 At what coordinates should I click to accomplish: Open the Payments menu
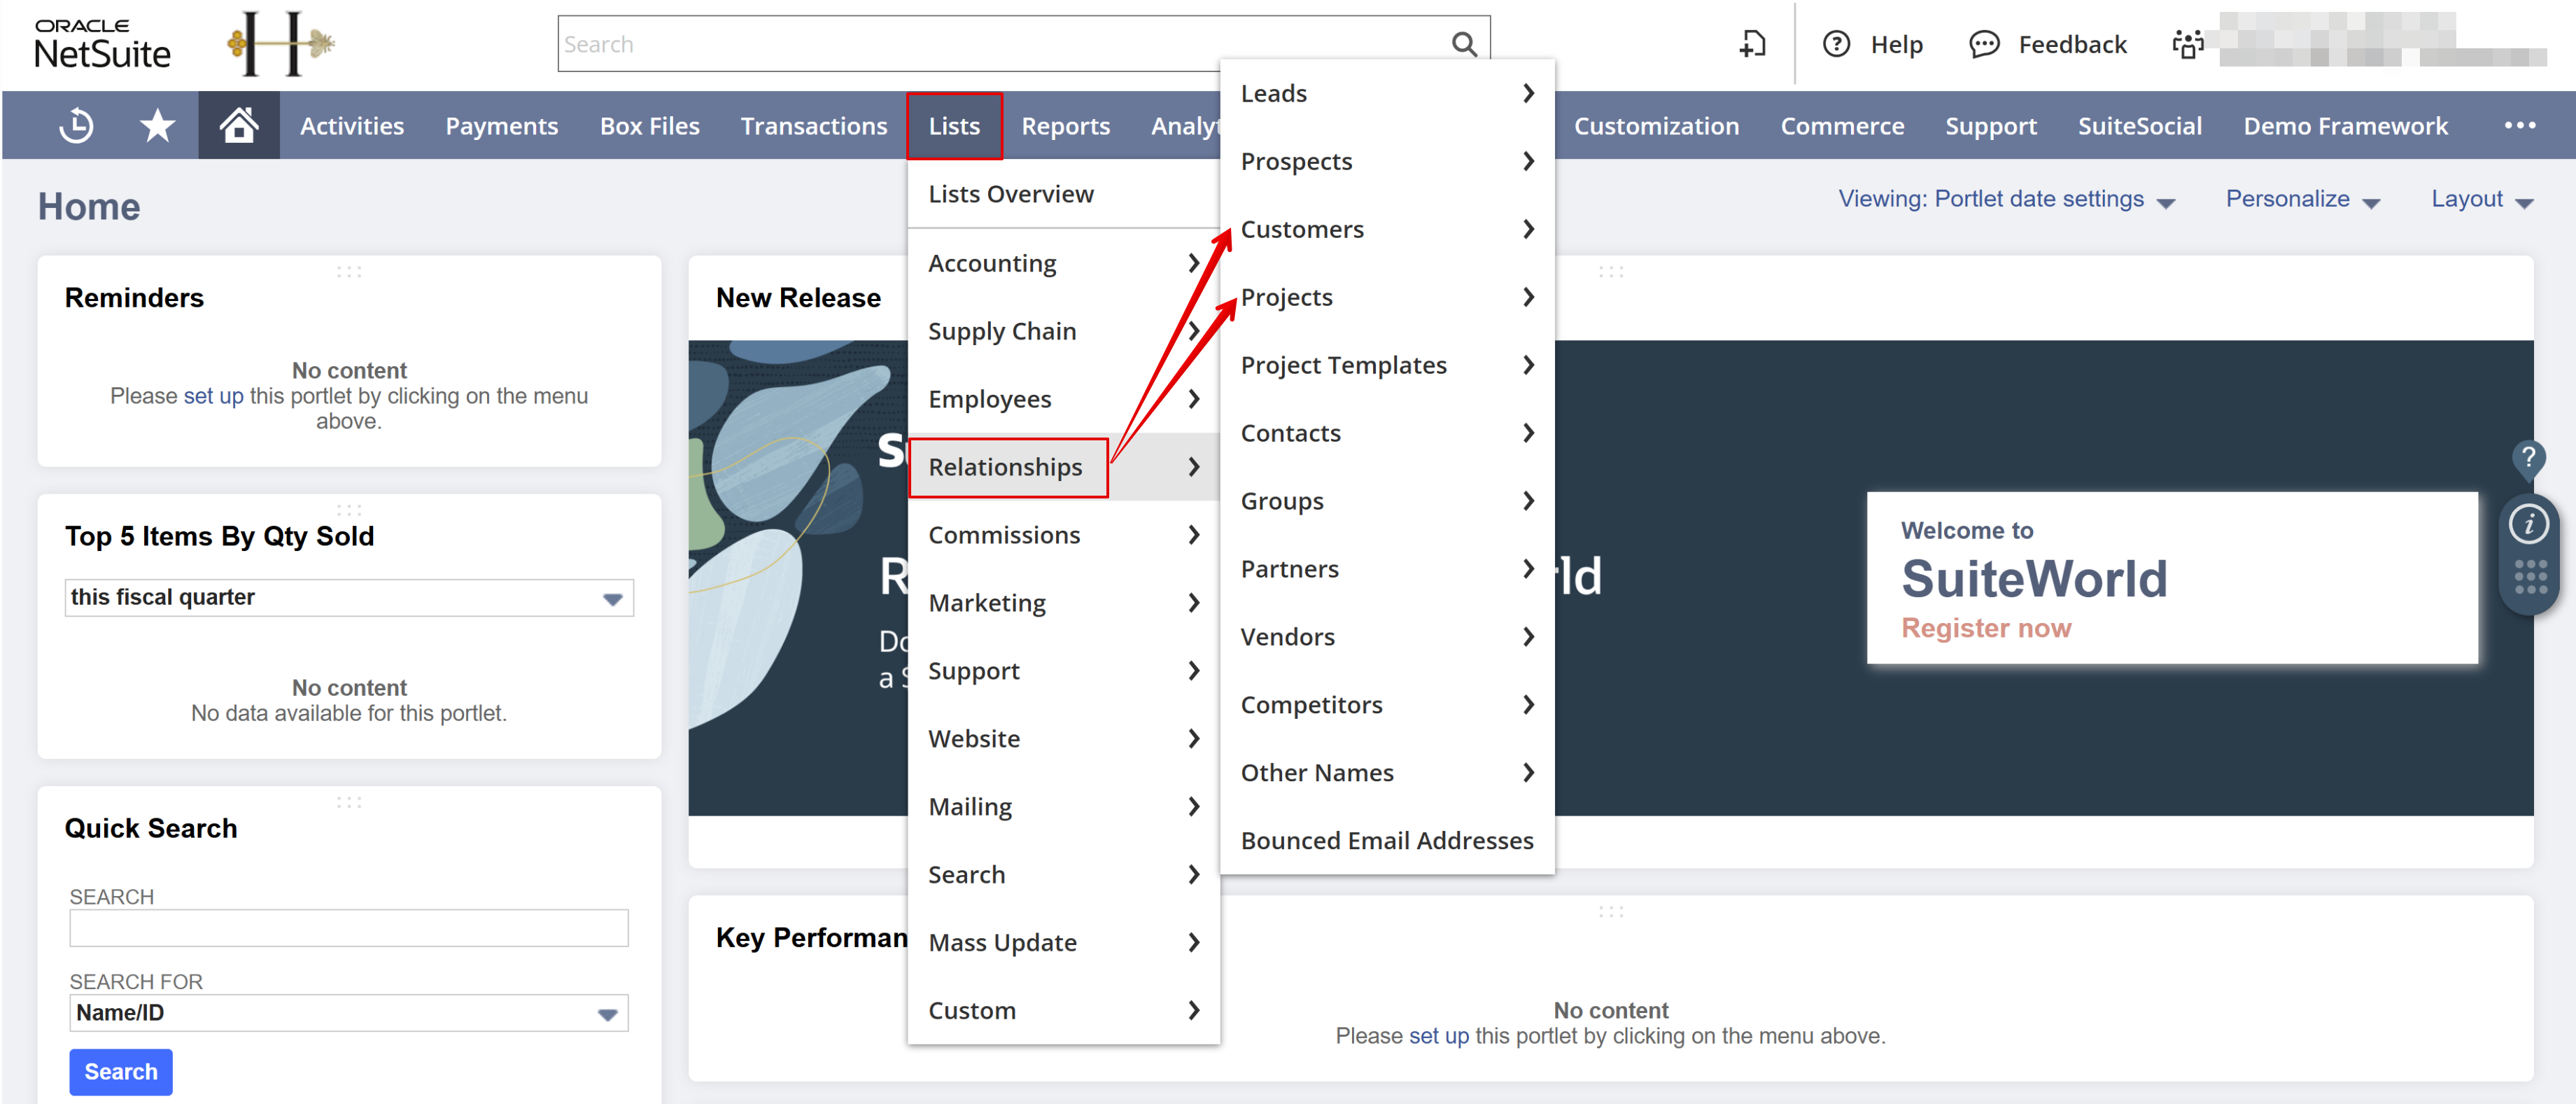click(501, 126)
